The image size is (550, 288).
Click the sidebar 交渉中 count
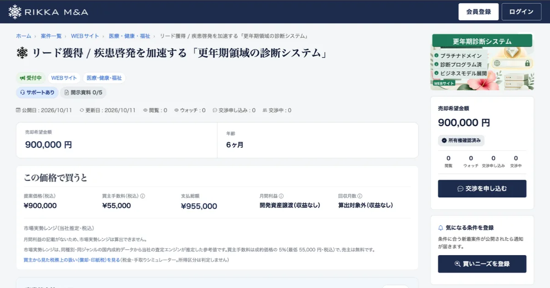[516, 161]
